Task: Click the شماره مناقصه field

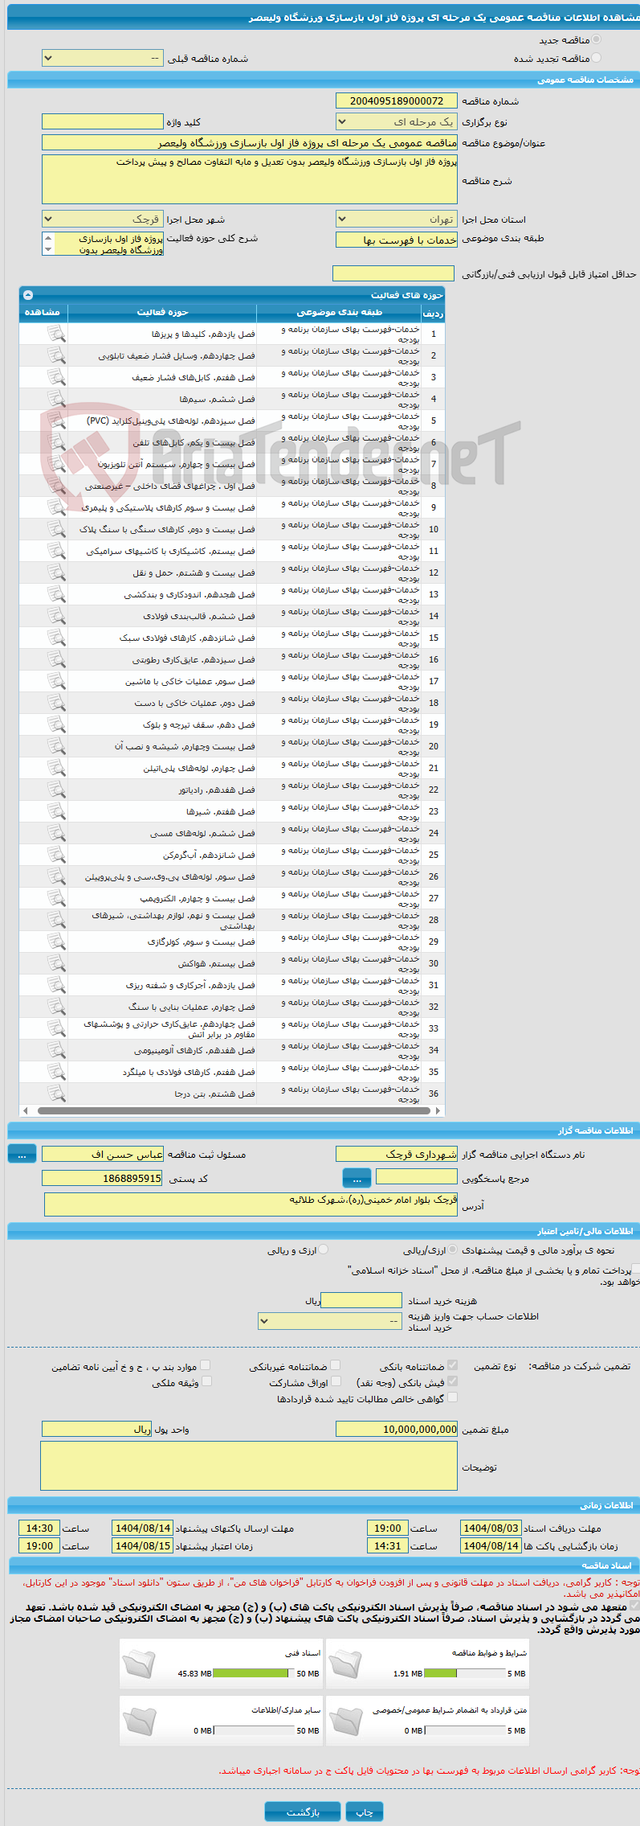Action: tap(397, 101)
